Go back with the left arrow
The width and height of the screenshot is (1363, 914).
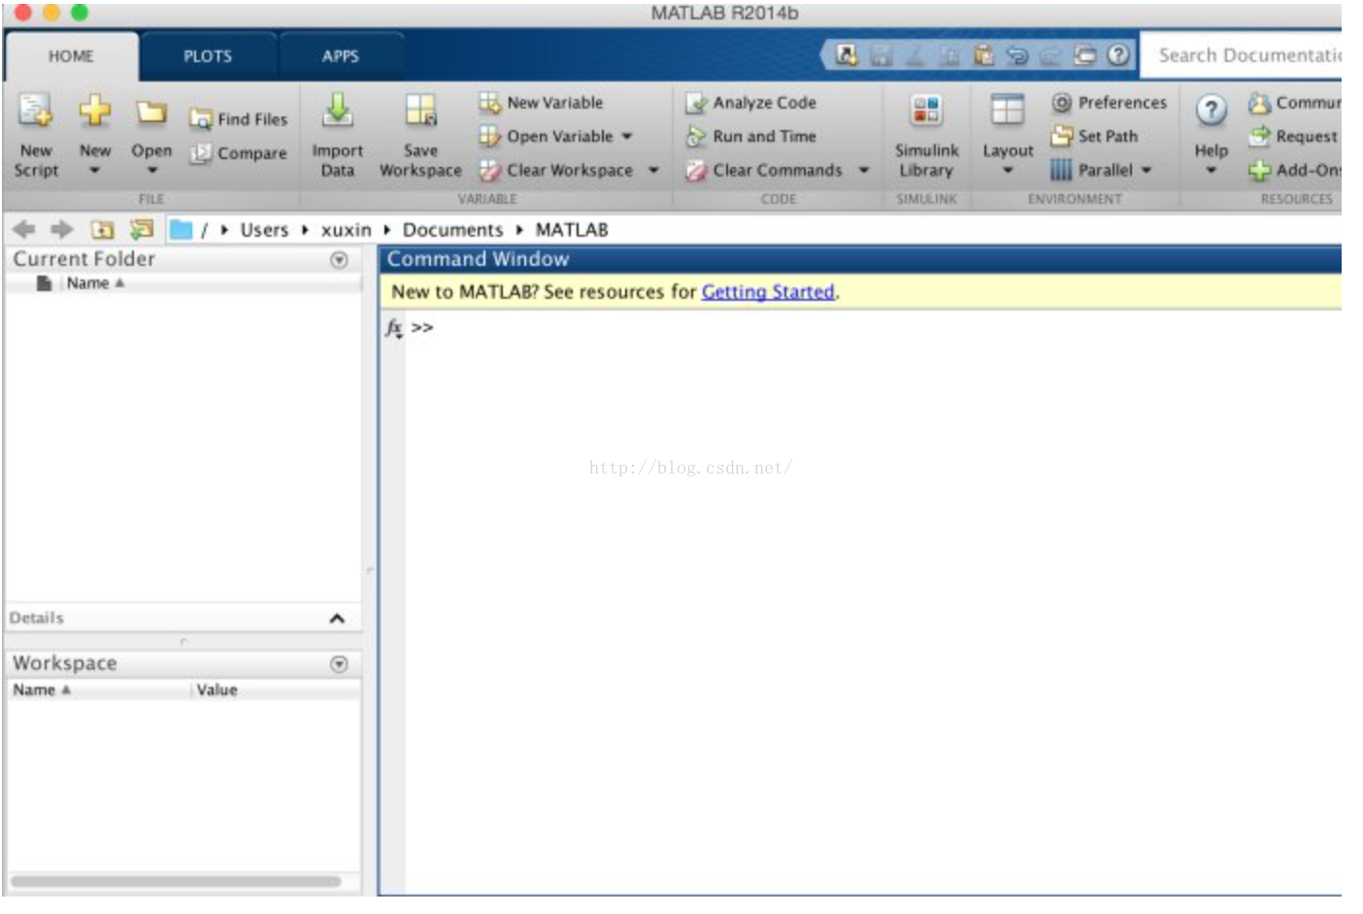pos(24,229)
